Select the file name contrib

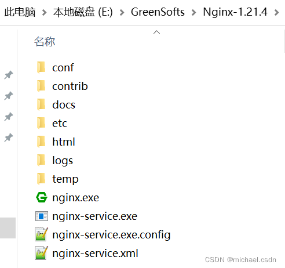[70, 86]
